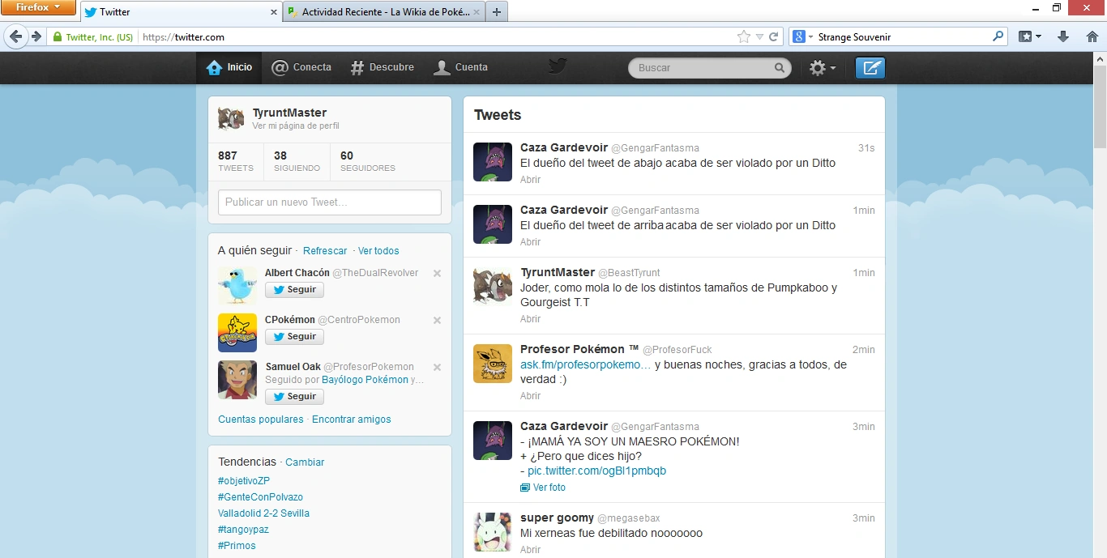Viewport: 1107px width, 558px height.
Task: Open the settings gear dropdown
Action: 823,68
